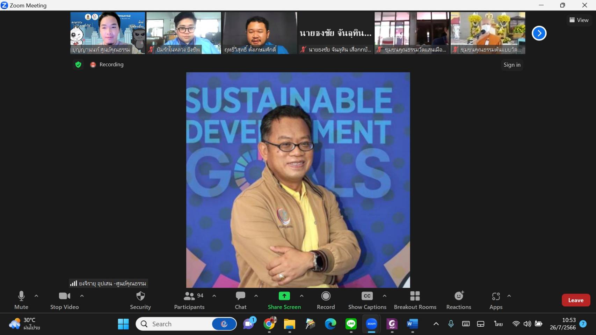The height and width of the screenshot is (335, 596).
Task: Select ปิมรักในหลวง video thumbnail
Action: [x=184, y=33]
